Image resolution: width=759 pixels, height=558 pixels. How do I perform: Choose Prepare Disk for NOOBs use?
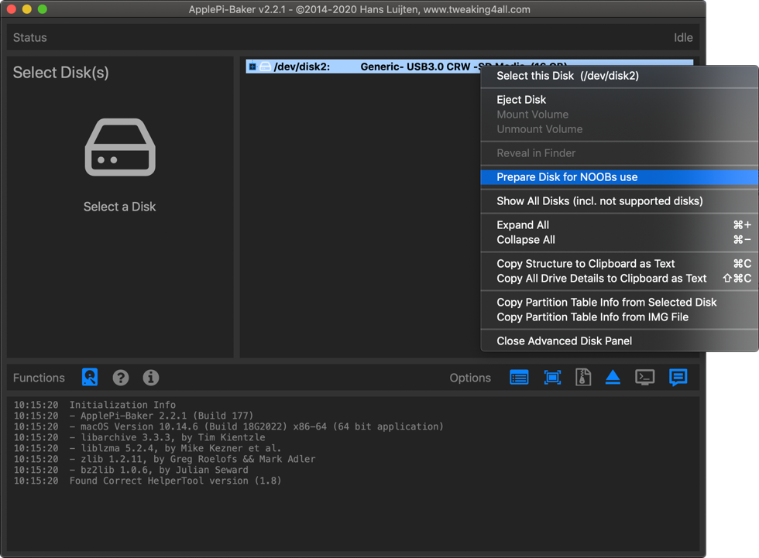pos(619,177)
